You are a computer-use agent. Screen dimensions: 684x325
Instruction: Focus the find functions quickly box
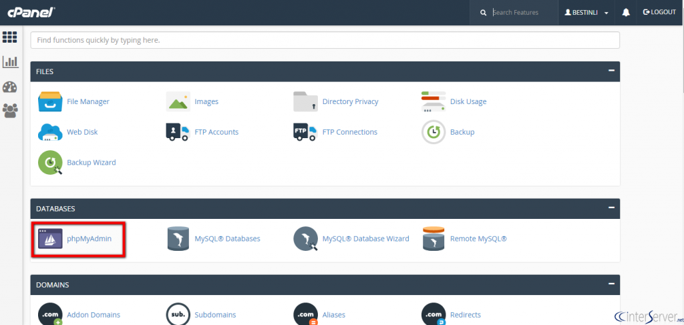click(325, 40)
